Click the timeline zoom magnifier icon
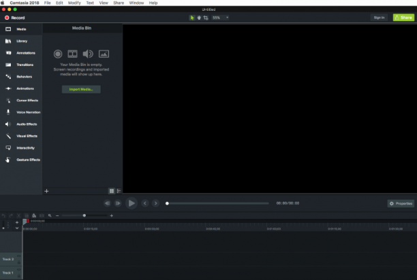 (50, 215)
